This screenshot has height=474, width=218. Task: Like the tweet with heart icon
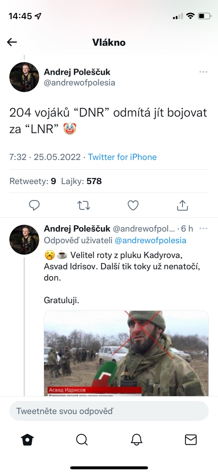(x=133, y=205)
